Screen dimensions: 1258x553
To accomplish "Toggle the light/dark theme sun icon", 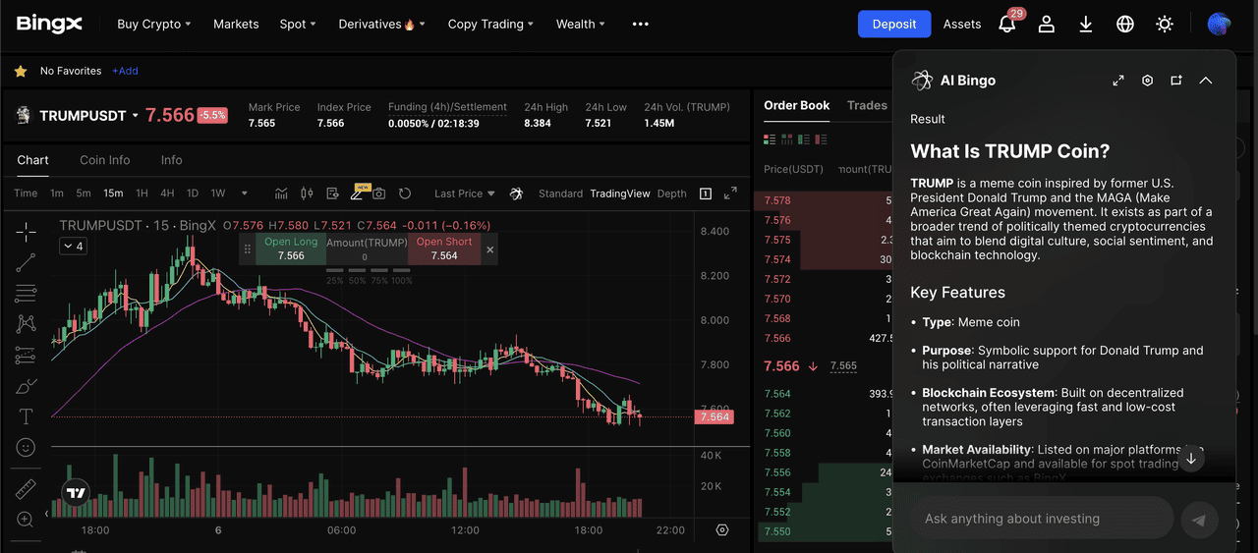I will 1165,25.
